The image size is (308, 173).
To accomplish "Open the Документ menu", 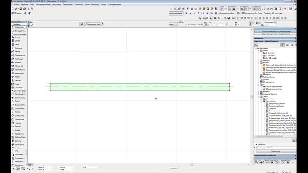I will 57,4.
